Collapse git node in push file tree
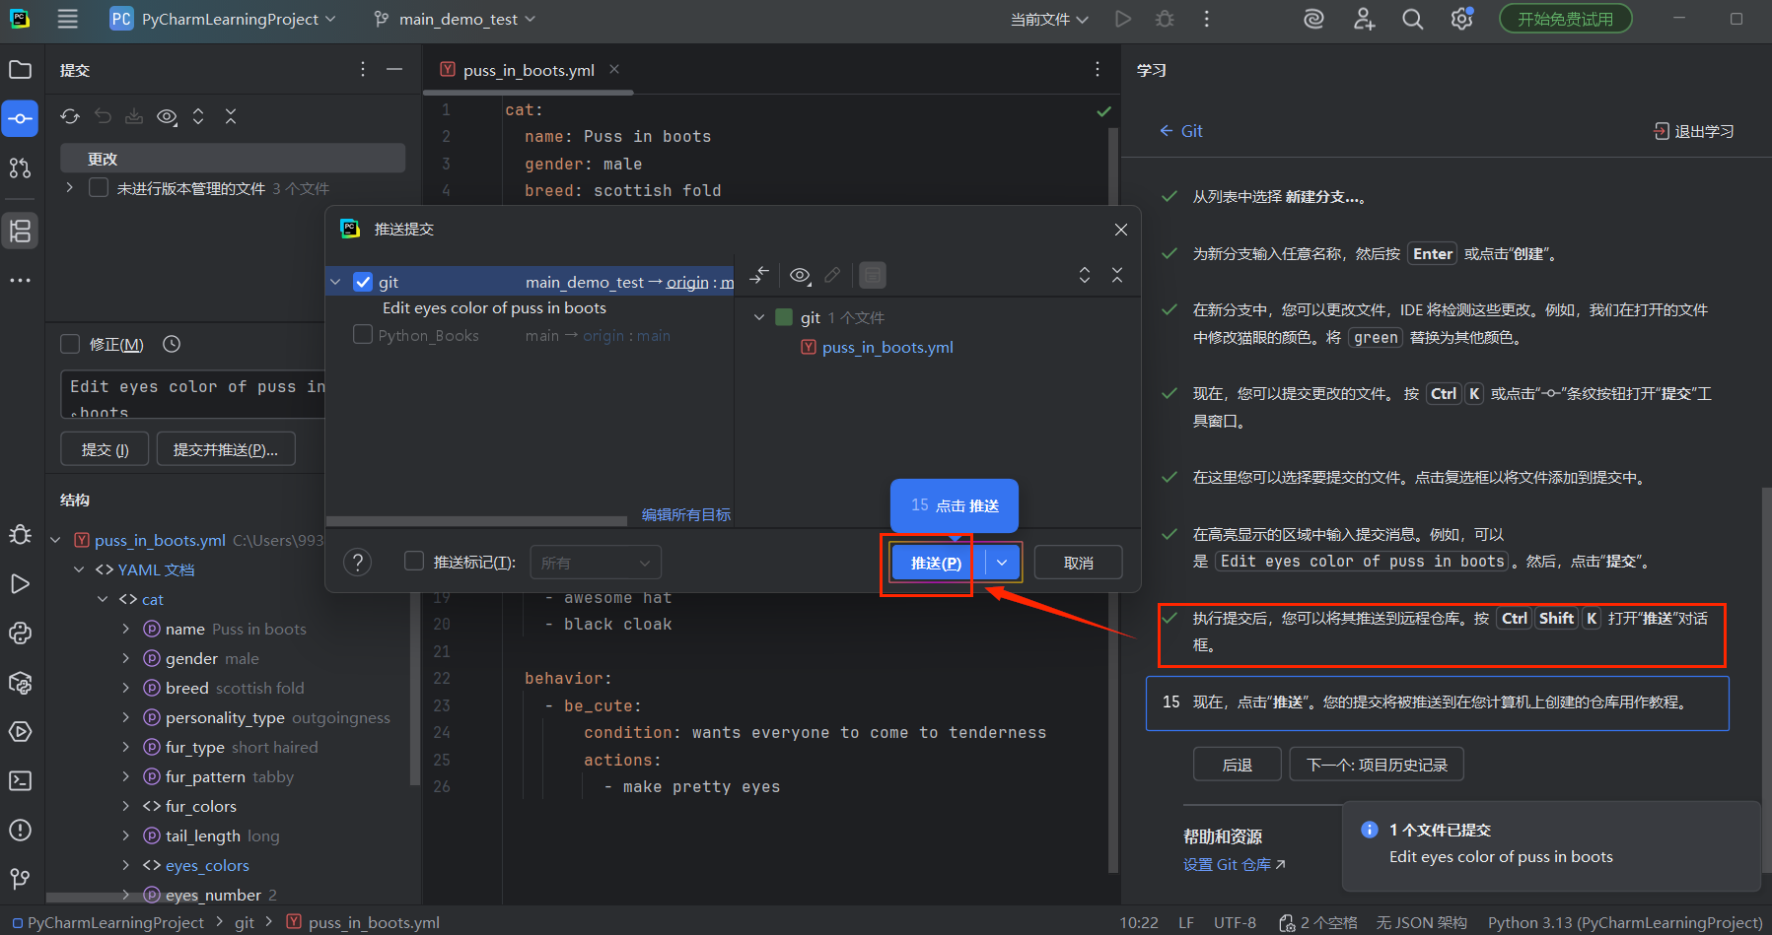 tap(759, 317)
